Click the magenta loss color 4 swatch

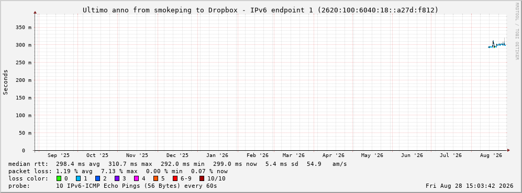coord(136,178)
